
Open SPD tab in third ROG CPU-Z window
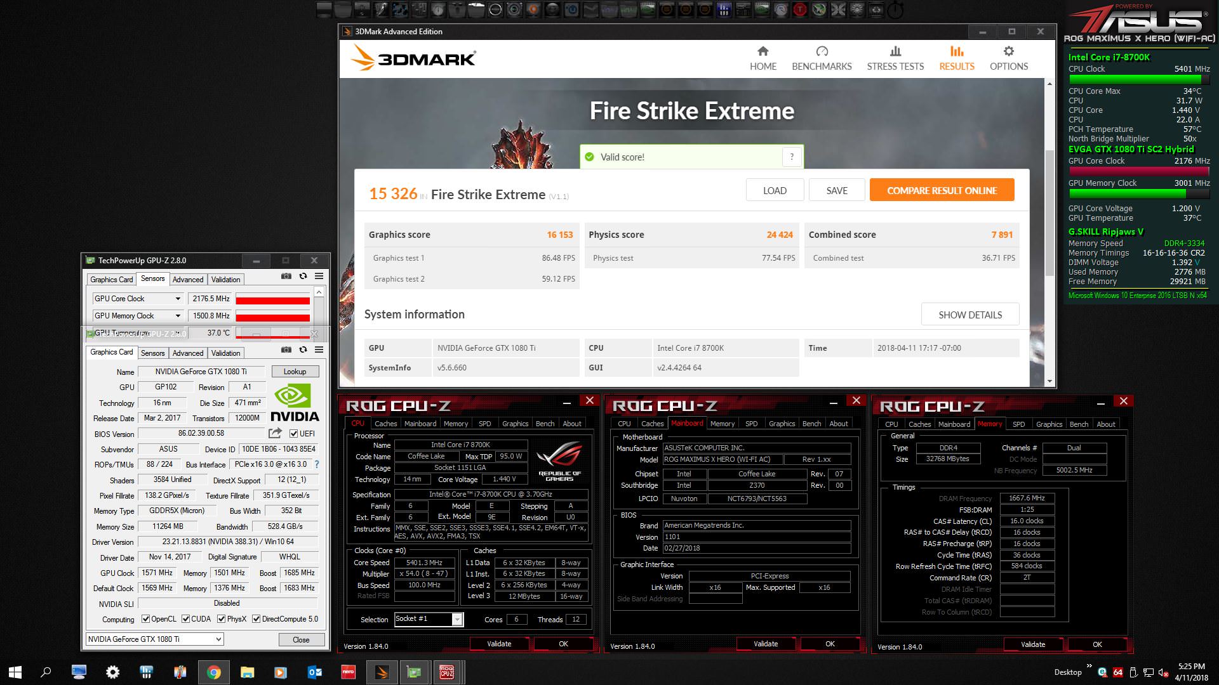click(1018, 424)
